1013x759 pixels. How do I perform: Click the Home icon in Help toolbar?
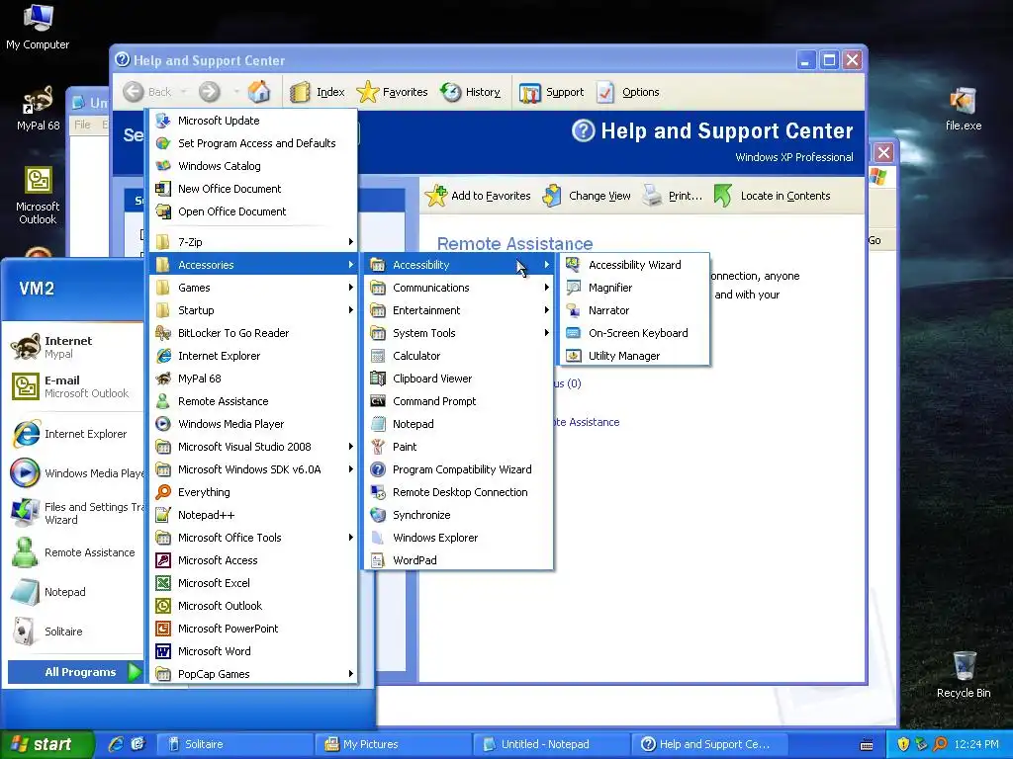click(x=259, y=92)
